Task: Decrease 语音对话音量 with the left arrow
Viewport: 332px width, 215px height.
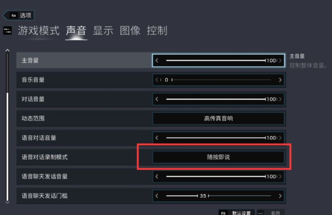Action: (157, 138)
